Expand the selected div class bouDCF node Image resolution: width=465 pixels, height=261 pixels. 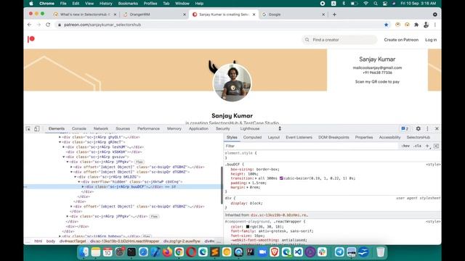click(x=83, y=187)
